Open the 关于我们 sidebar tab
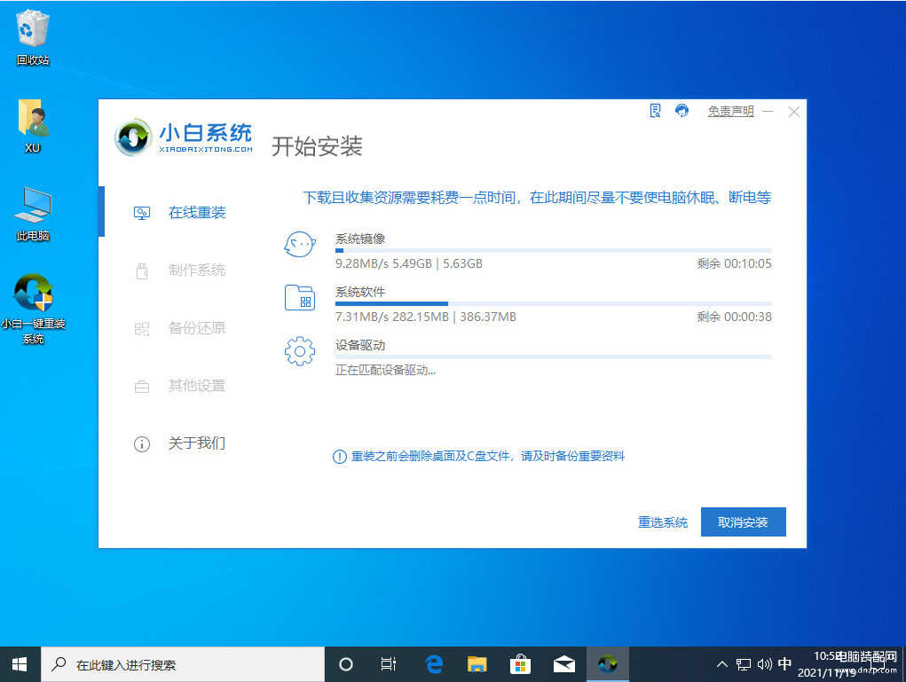906x682 pixels. (180, 443)
